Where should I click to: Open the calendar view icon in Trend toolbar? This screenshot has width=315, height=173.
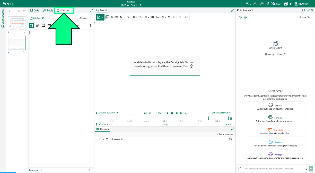click(107, 17)
